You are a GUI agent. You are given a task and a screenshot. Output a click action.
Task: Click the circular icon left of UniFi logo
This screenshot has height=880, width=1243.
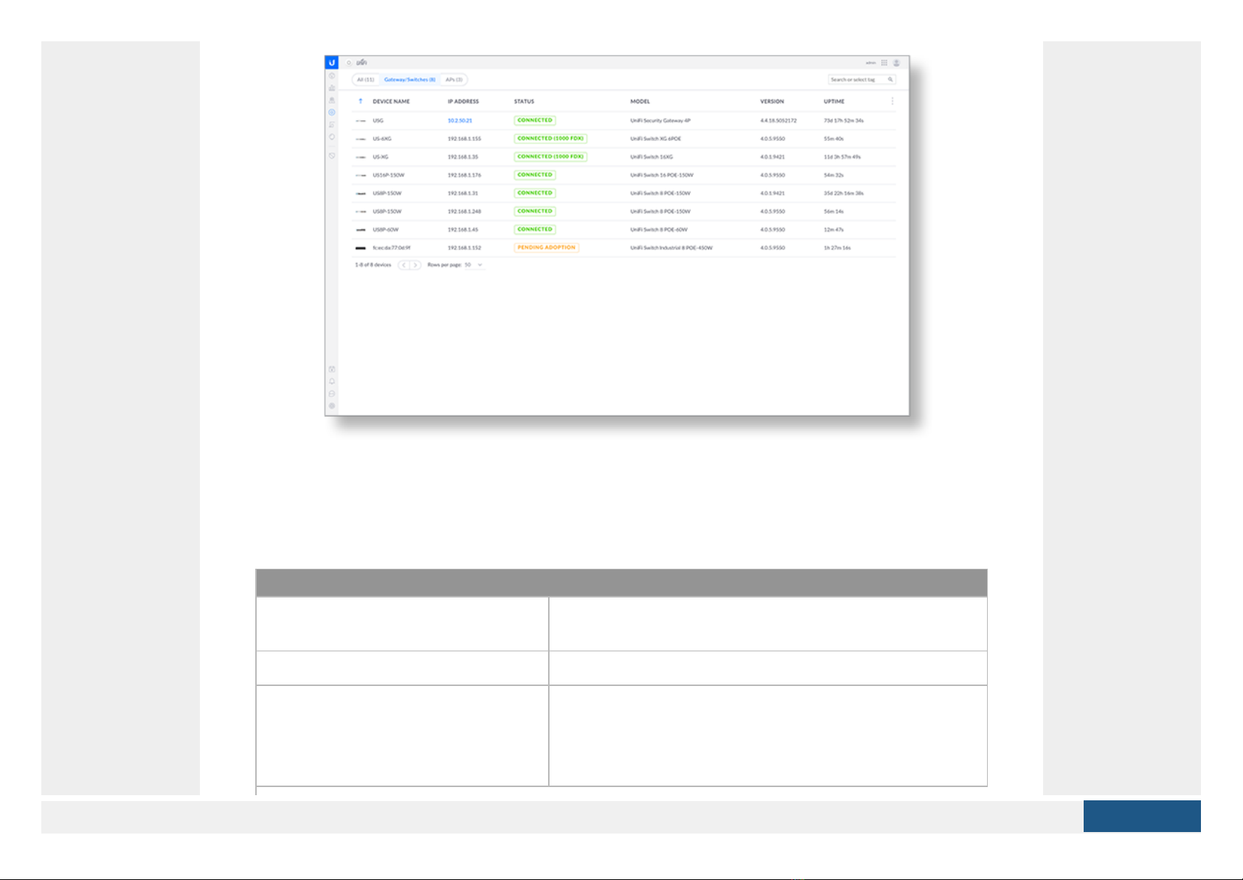click(349, 63)
